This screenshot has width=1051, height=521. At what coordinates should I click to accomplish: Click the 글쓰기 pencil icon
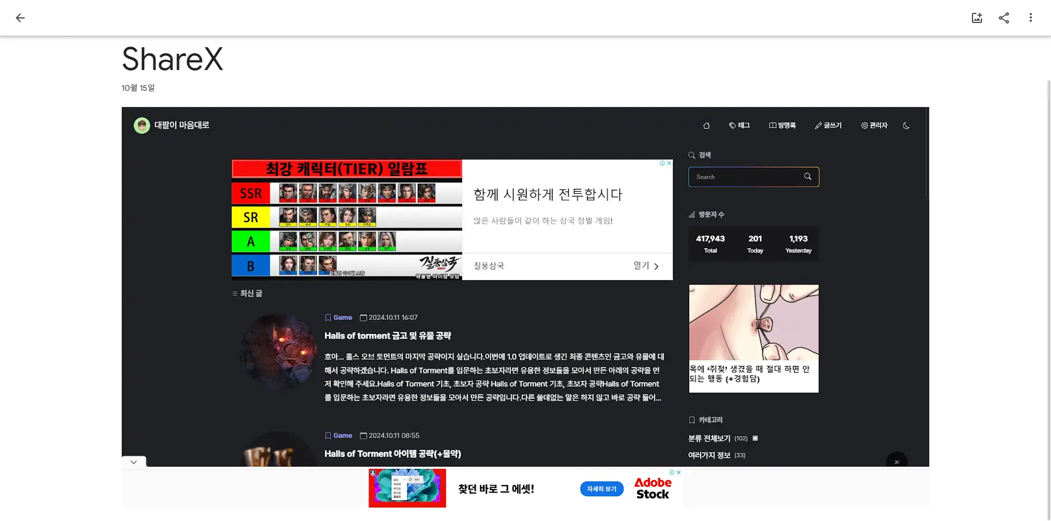coord(819,125)
